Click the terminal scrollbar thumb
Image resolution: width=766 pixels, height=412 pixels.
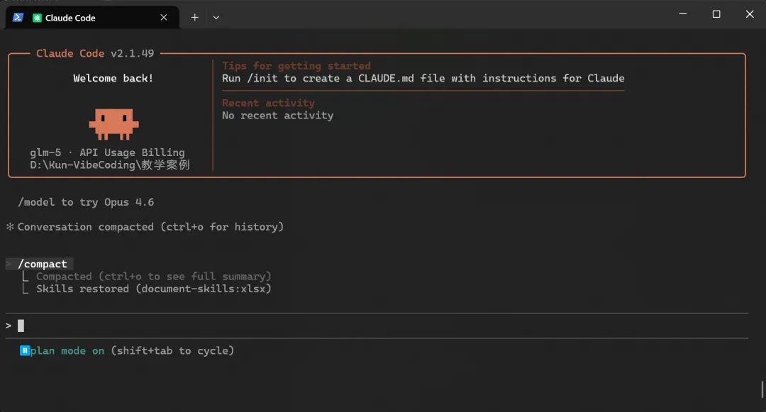point(762,389)
